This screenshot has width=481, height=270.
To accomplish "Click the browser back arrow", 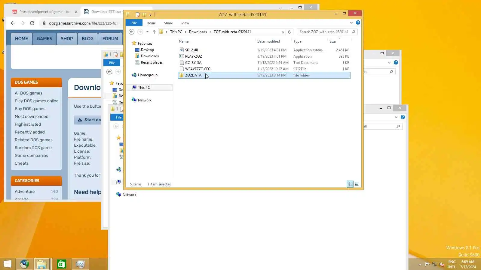I will [13, 23].
